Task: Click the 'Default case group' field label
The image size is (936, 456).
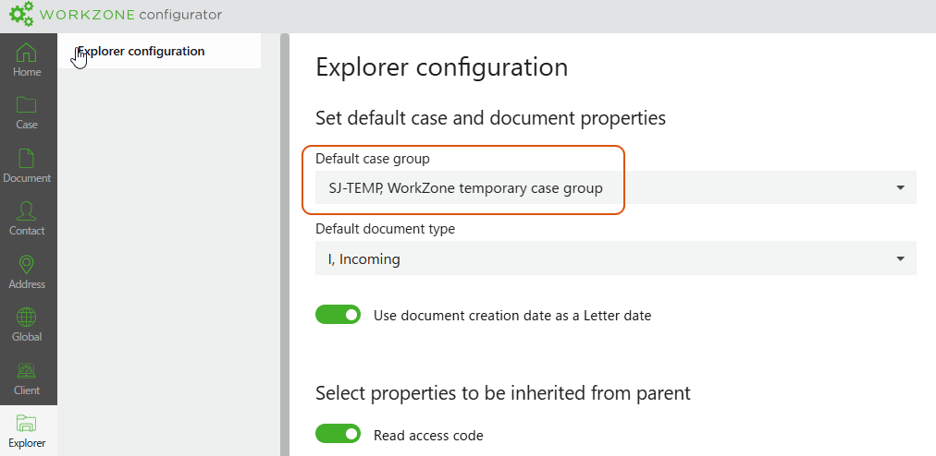Action: (x=372, y=159)
